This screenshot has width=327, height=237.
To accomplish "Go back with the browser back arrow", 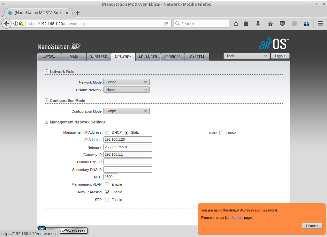I will click(x=6, y=24).
